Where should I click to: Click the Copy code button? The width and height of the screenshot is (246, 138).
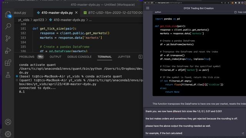coord(240,12)
